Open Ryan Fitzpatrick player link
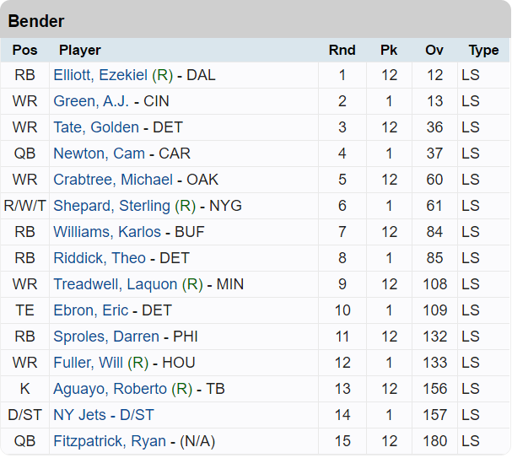Viewport: 512px width, 458px height. pyautogui.click(x=109, y=441)
